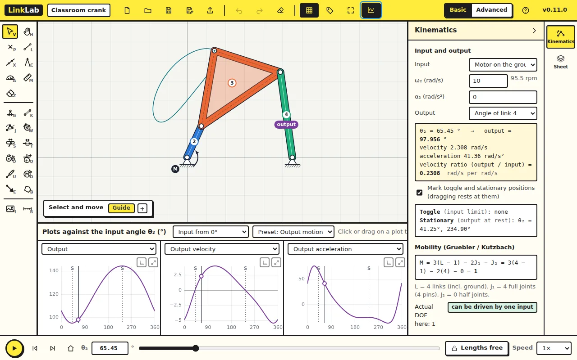Select the image insert tool
Viewport: 577px width, 360px height.
pyautogui.click(x=10, y=209)
